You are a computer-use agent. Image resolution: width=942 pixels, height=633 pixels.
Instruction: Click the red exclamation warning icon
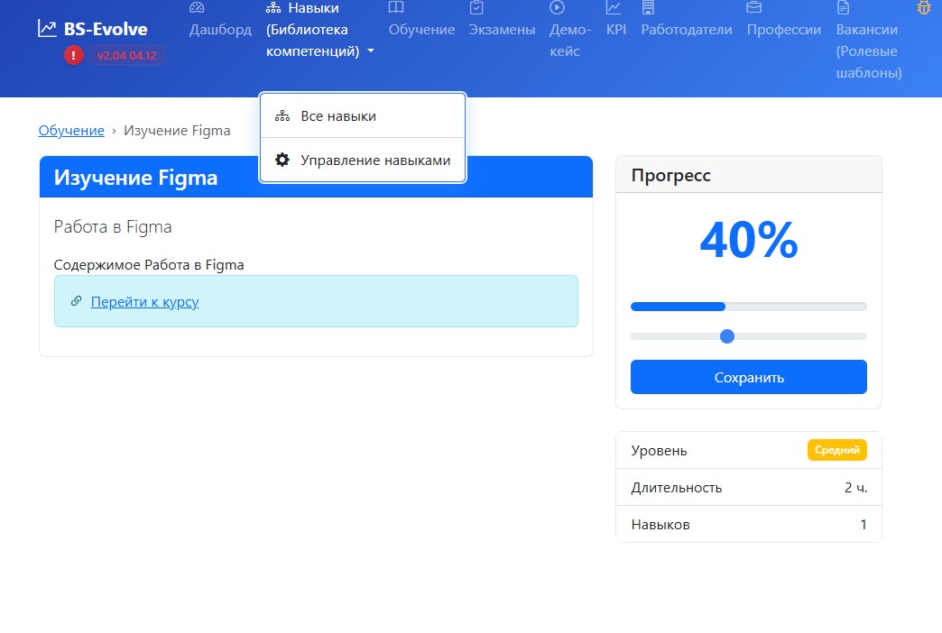click(73, 55)
